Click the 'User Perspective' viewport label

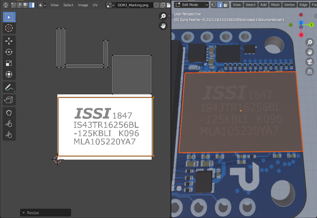[188, 14]
